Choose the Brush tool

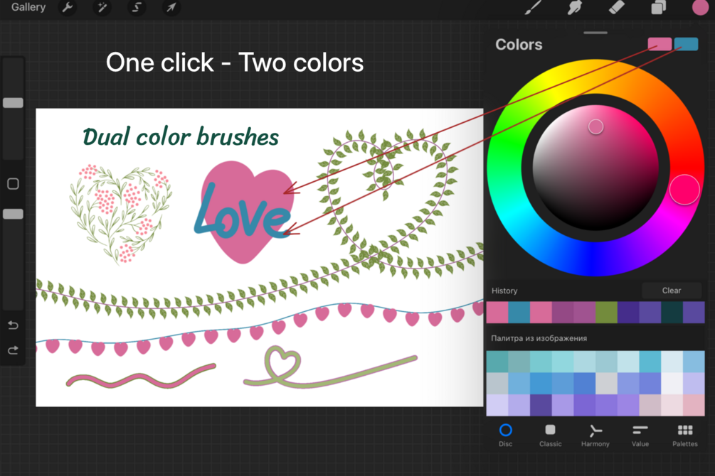point(533,7)
